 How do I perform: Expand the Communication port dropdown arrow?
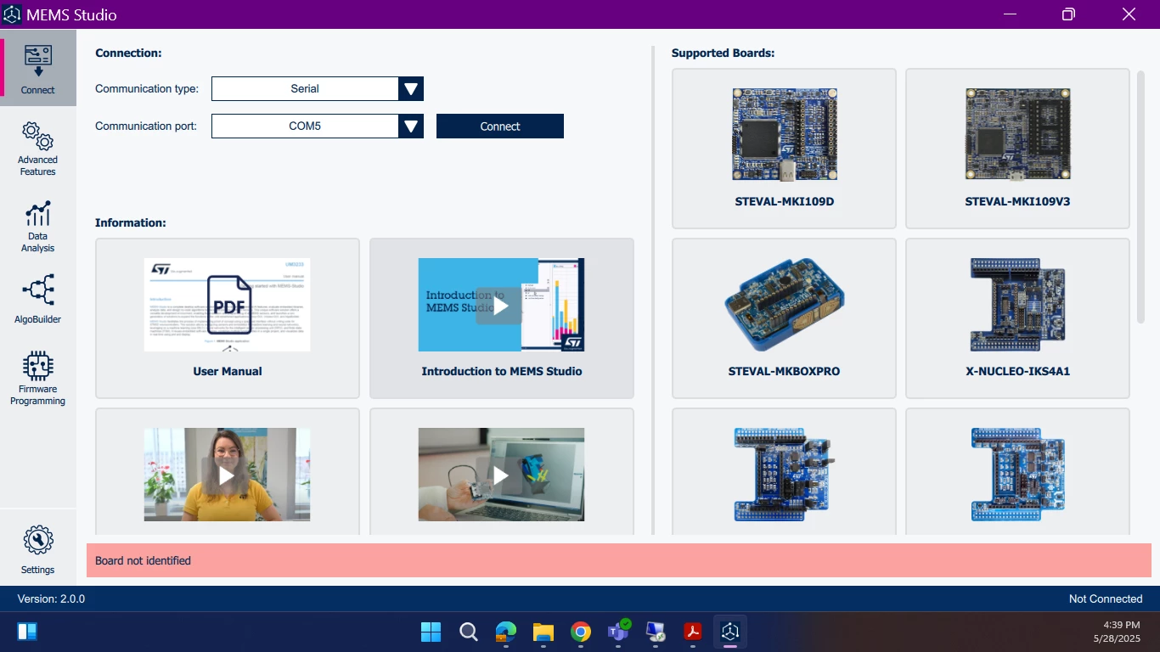coord(411,126)
